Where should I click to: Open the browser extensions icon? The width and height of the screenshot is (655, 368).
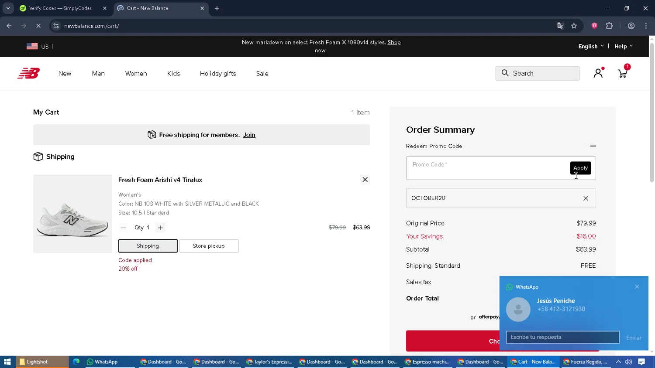pyautogui.click(x=610, y=26)
